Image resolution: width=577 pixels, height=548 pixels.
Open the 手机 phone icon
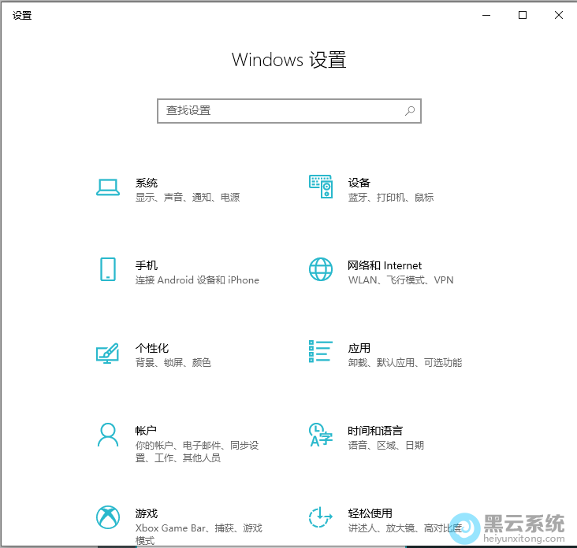click(108, 269)
